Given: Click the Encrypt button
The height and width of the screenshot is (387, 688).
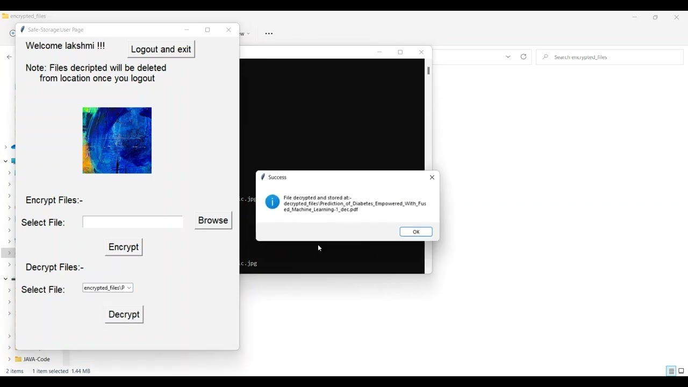Looking at the screenshot, I should 124,247.
